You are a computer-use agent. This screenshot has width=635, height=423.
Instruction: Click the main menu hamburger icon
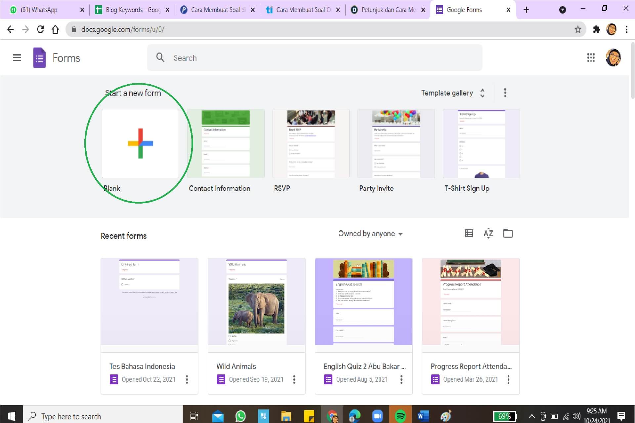pyautogui.click(x=17, y=58)
